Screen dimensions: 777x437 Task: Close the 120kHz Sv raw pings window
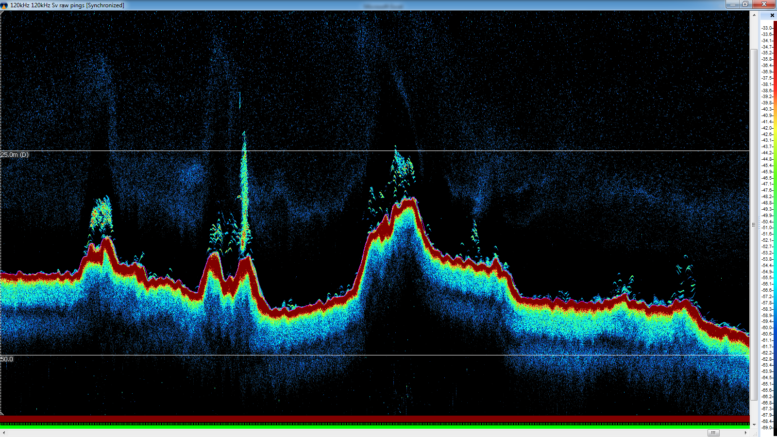[764, 4]
